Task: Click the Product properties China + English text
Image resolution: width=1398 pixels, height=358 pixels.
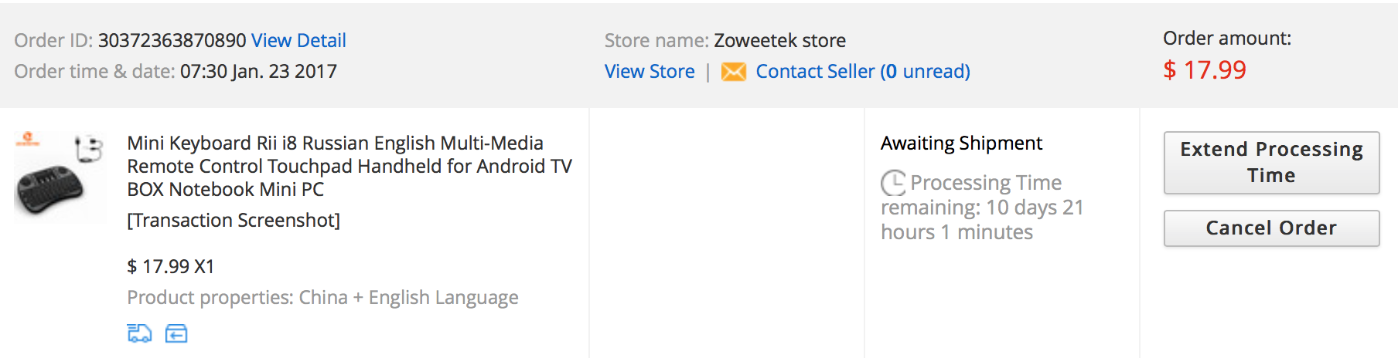Action: [x=322, y=298]
